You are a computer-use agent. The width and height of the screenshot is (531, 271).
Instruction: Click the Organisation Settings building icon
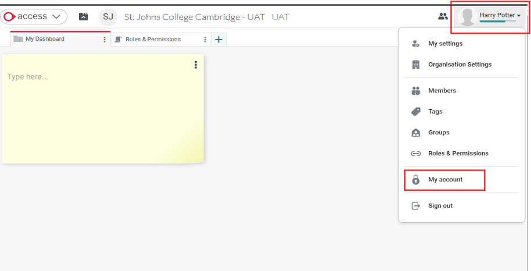(x=415, y=65)
